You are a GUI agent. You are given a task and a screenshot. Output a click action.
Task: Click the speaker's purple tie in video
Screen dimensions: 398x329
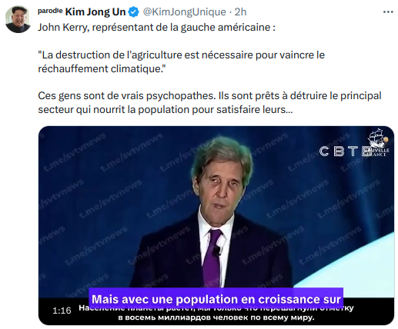(213, 258)
